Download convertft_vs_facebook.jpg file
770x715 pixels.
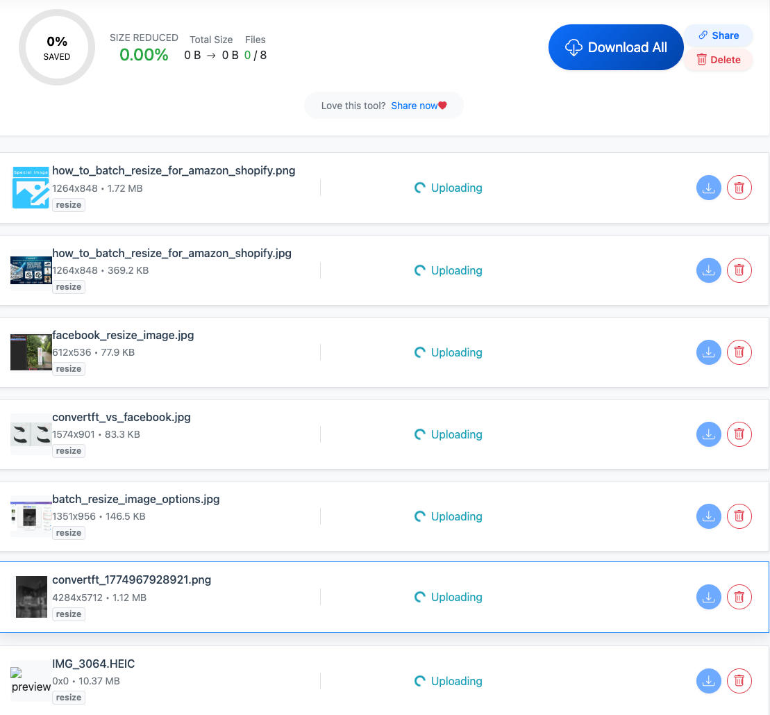click(x=708, y=434)
